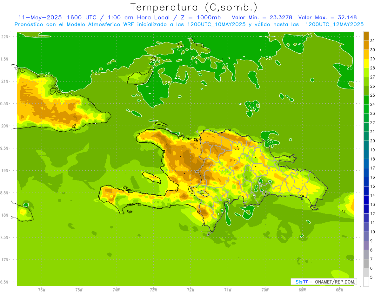
Task: Click the dark orange swatch above legend 31
Action: click(366, 36)
